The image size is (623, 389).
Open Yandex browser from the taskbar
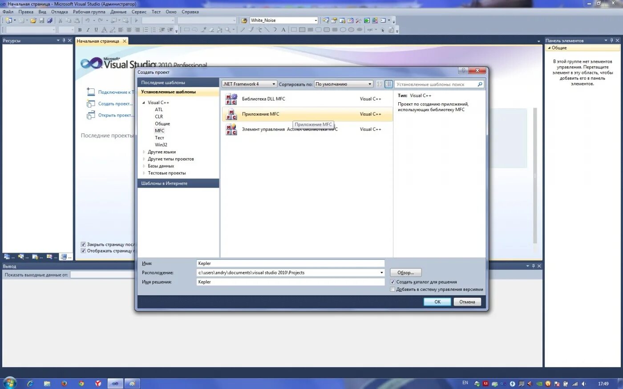click(x=98, y=383)
